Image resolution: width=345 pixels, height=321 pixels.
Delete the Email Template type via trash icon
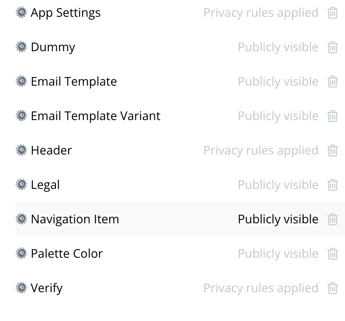click(x=333, y=82)
